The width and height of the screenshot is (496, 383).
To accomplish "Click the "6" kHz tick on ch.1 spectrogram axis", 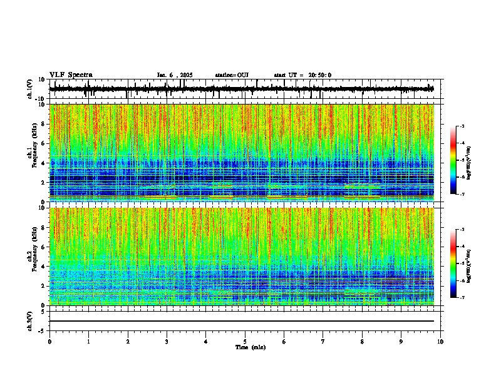I will click(43, 143).
